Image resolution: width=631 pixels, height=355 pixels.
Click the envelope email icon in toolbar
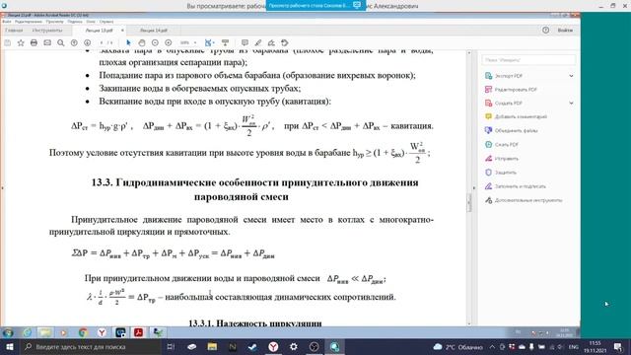[47, 42]
